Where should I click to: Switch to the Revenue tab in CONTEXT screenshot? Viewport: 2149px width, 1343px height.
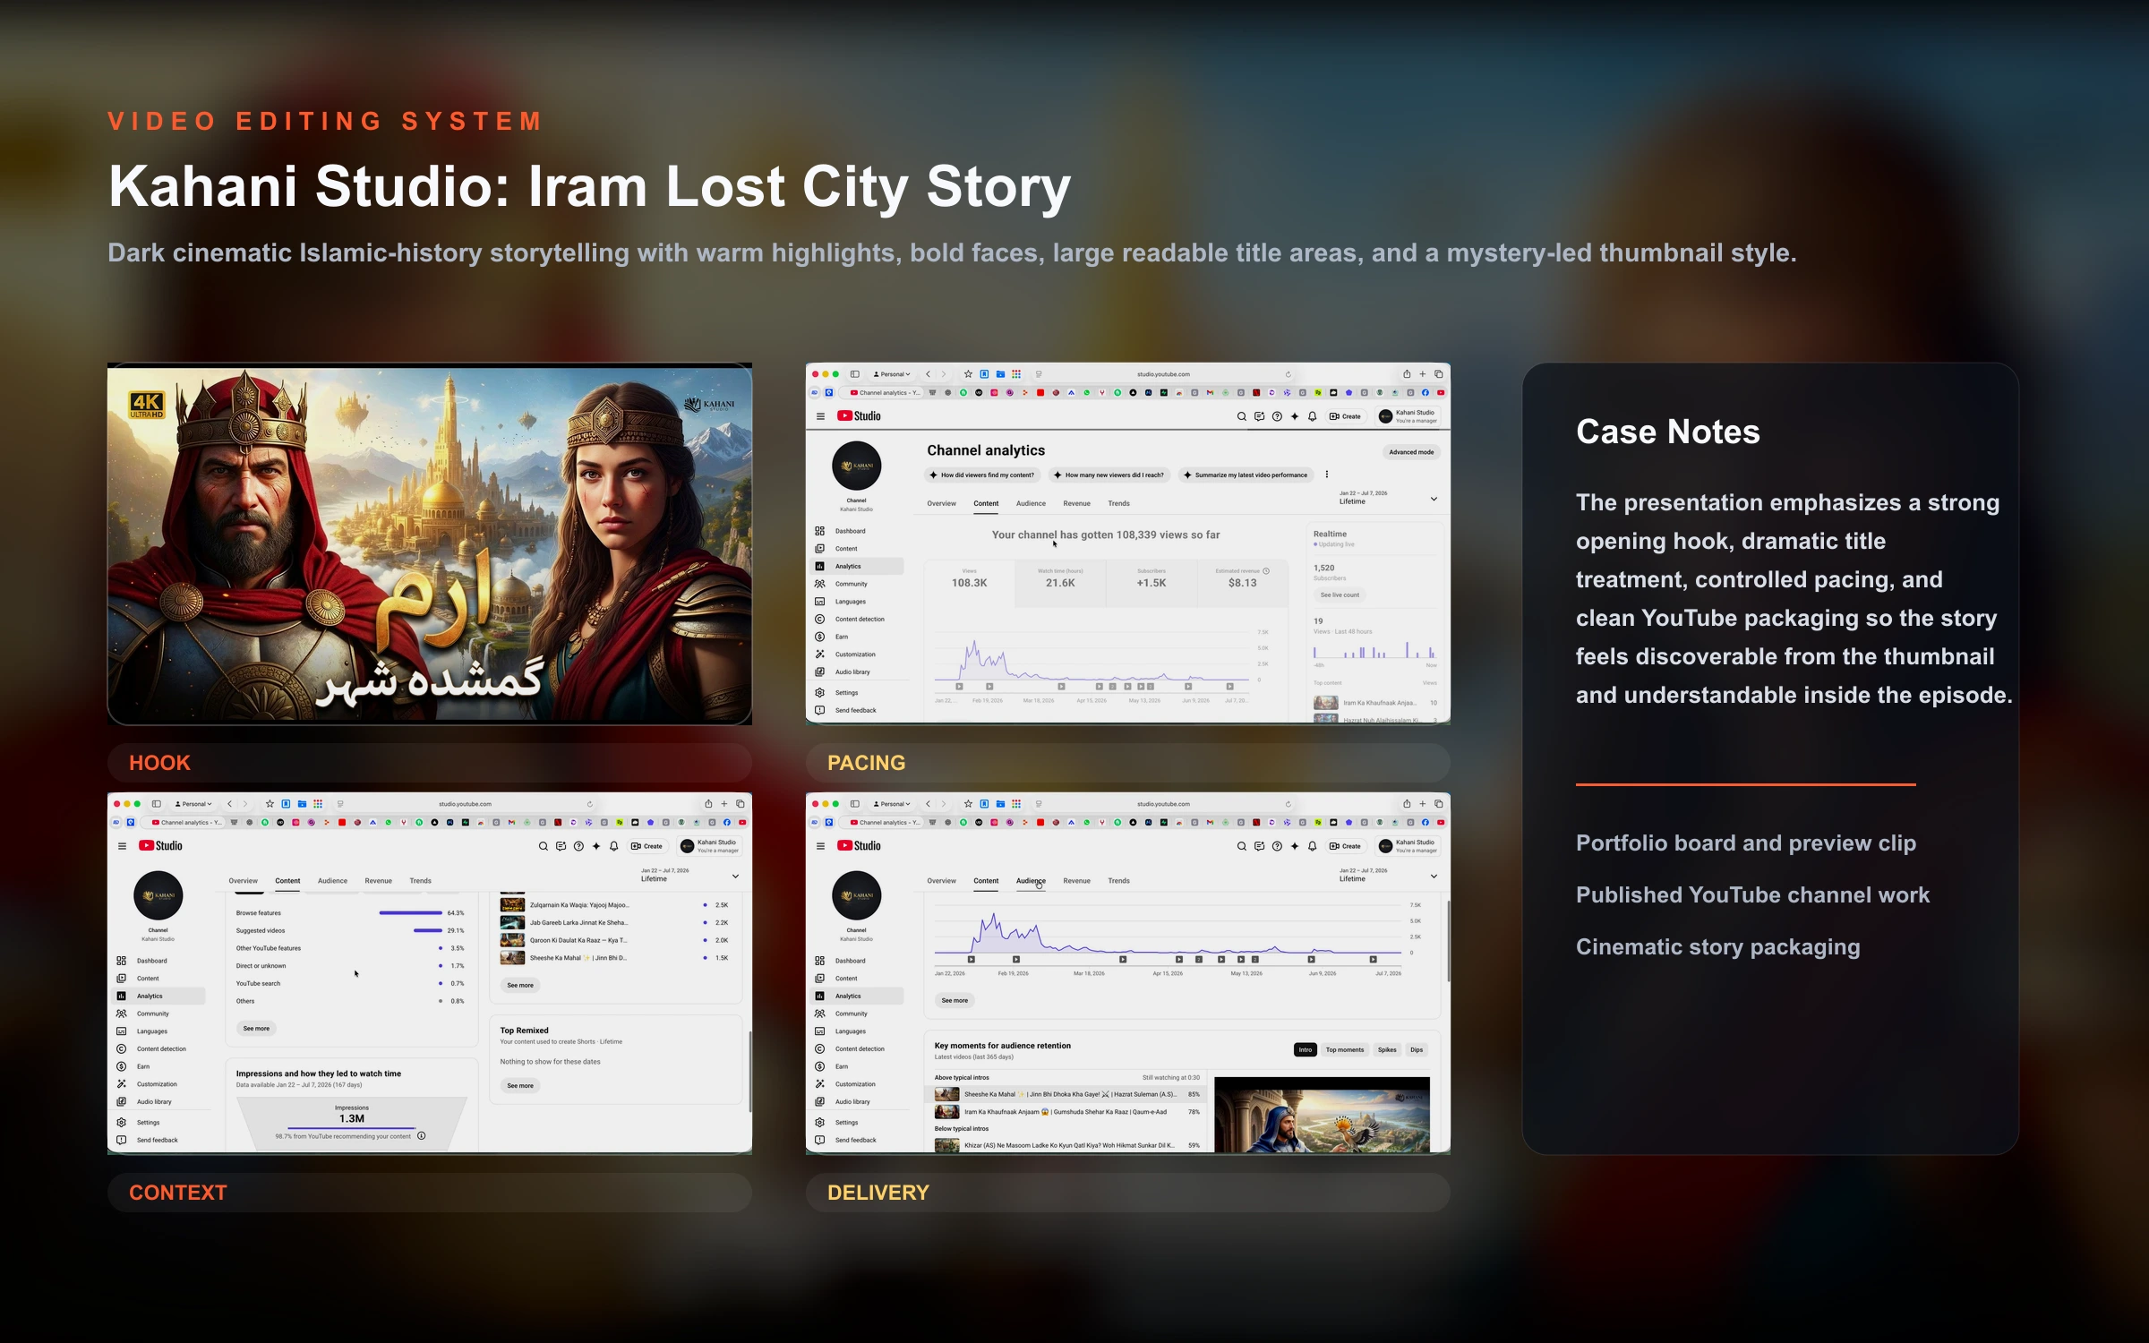[378, 881]
